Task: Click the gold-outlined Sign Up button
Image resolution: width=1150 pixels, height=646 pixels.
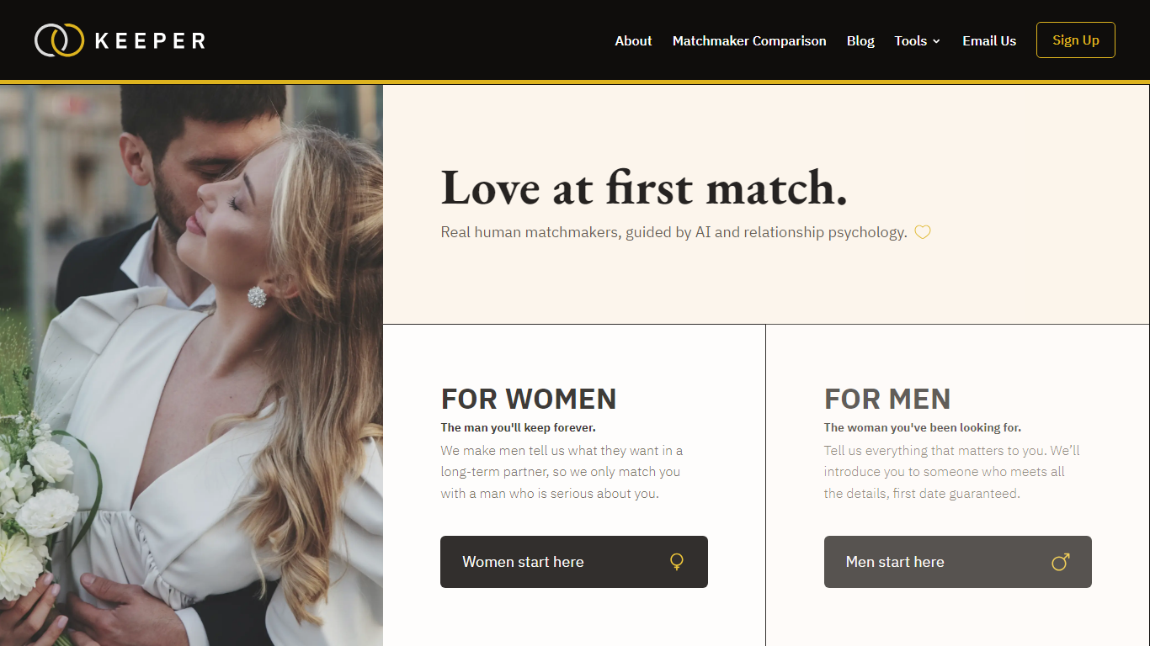Action: [1076, 40]
